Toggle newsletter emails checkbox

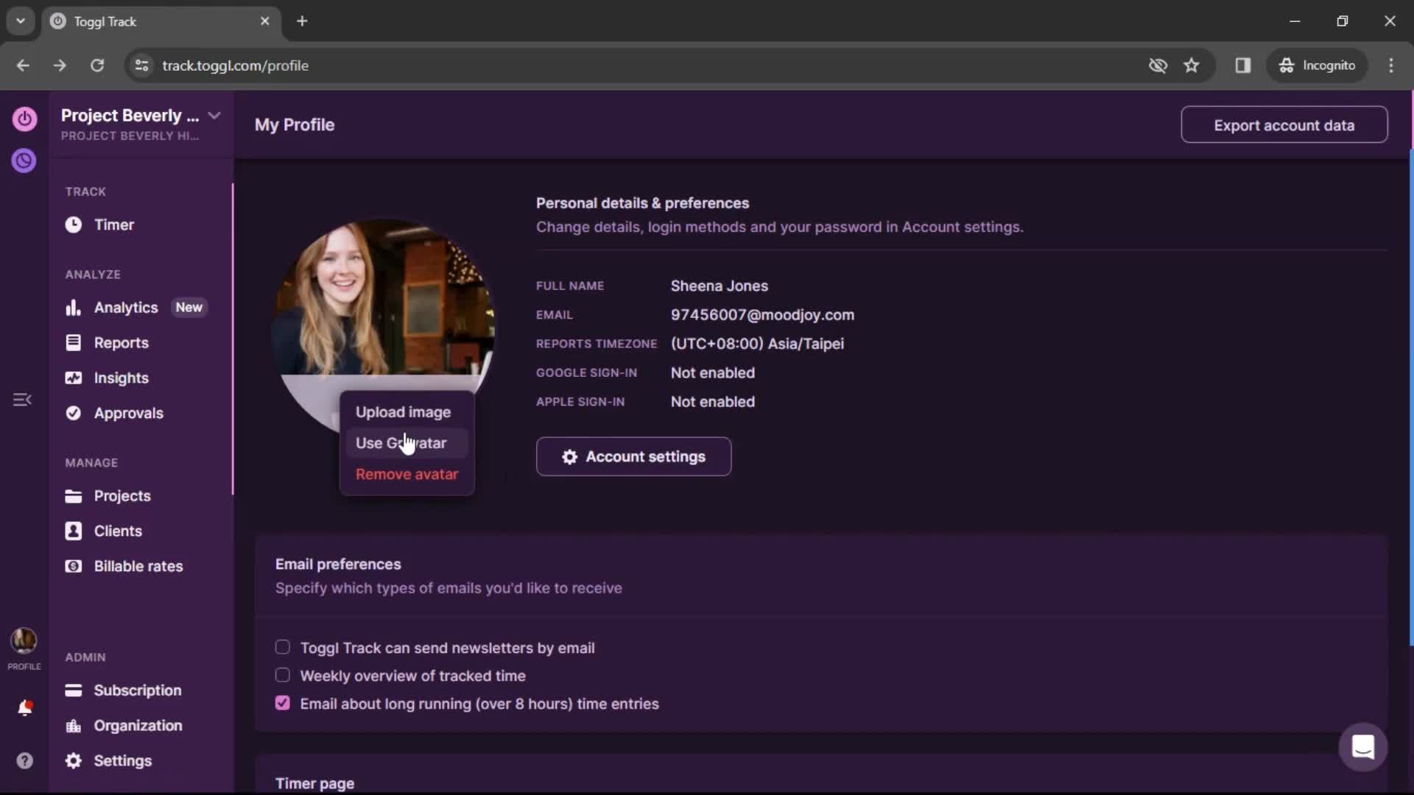284,648
